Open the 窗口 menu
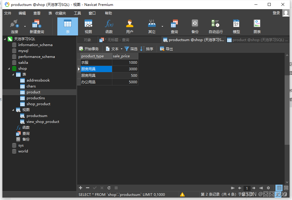Screen dimensions: 292x200 [x=92, y=13]
